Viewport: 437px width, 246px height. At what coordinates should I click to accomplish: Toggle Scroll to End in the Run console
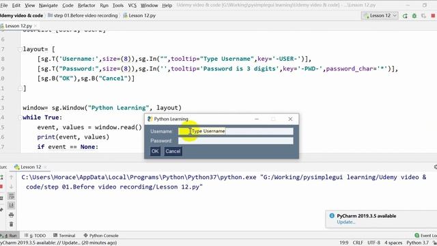11,206
